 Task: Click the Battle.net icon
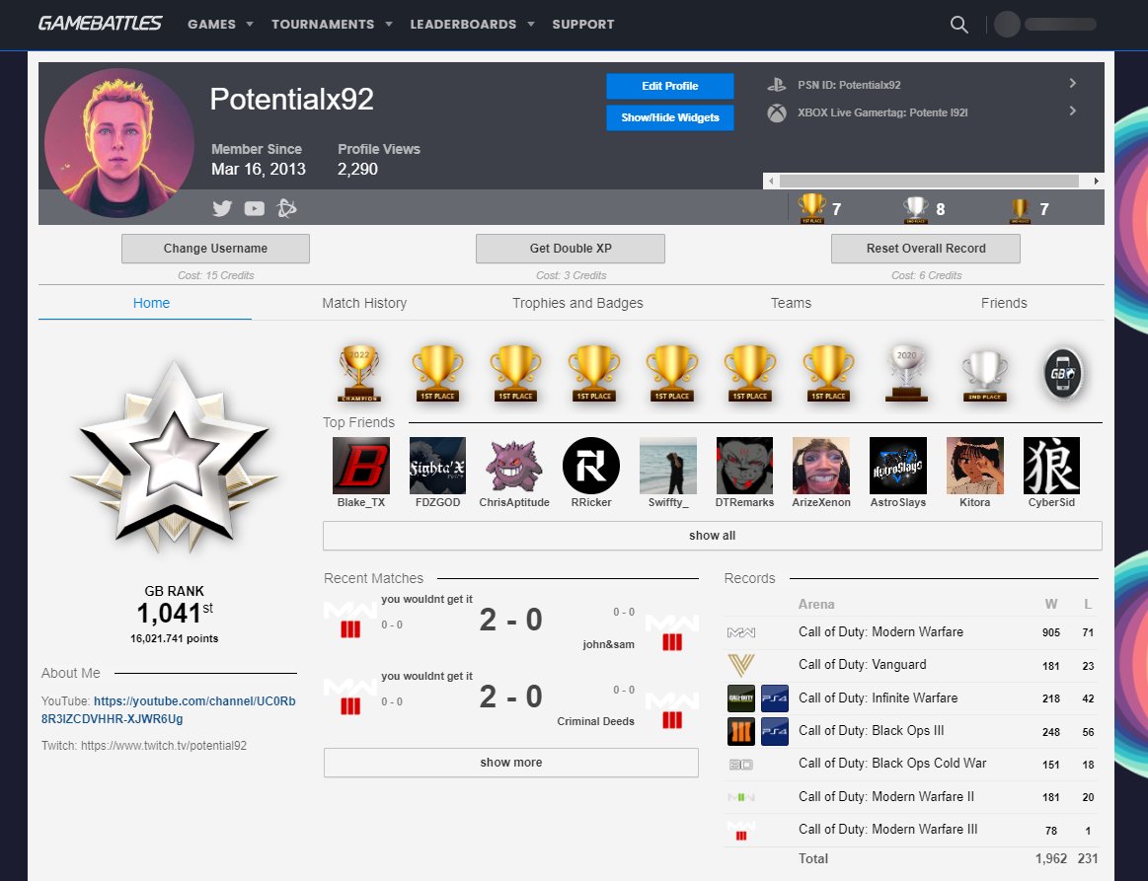(286, 208)
